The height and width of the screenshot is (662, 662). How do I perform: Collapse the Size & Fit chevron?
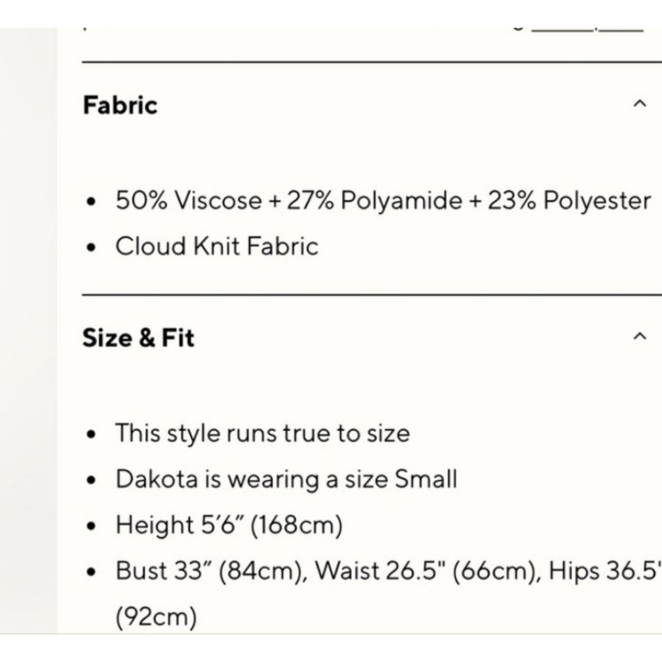[640, 337]
